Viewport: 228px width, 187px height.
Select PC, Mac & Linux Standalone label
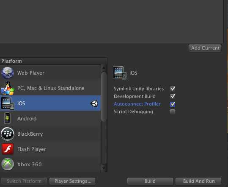point(51,88)
